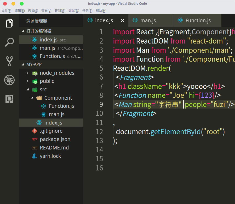Collapse the Component folder arrow
The image size is (235, 204).
[32, 98]
